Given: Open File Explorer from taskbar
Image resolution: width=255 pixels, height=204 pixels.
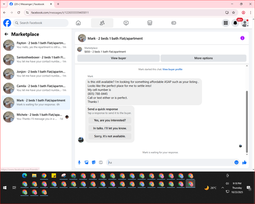Looking at the screenshot, I should (34, 175).
